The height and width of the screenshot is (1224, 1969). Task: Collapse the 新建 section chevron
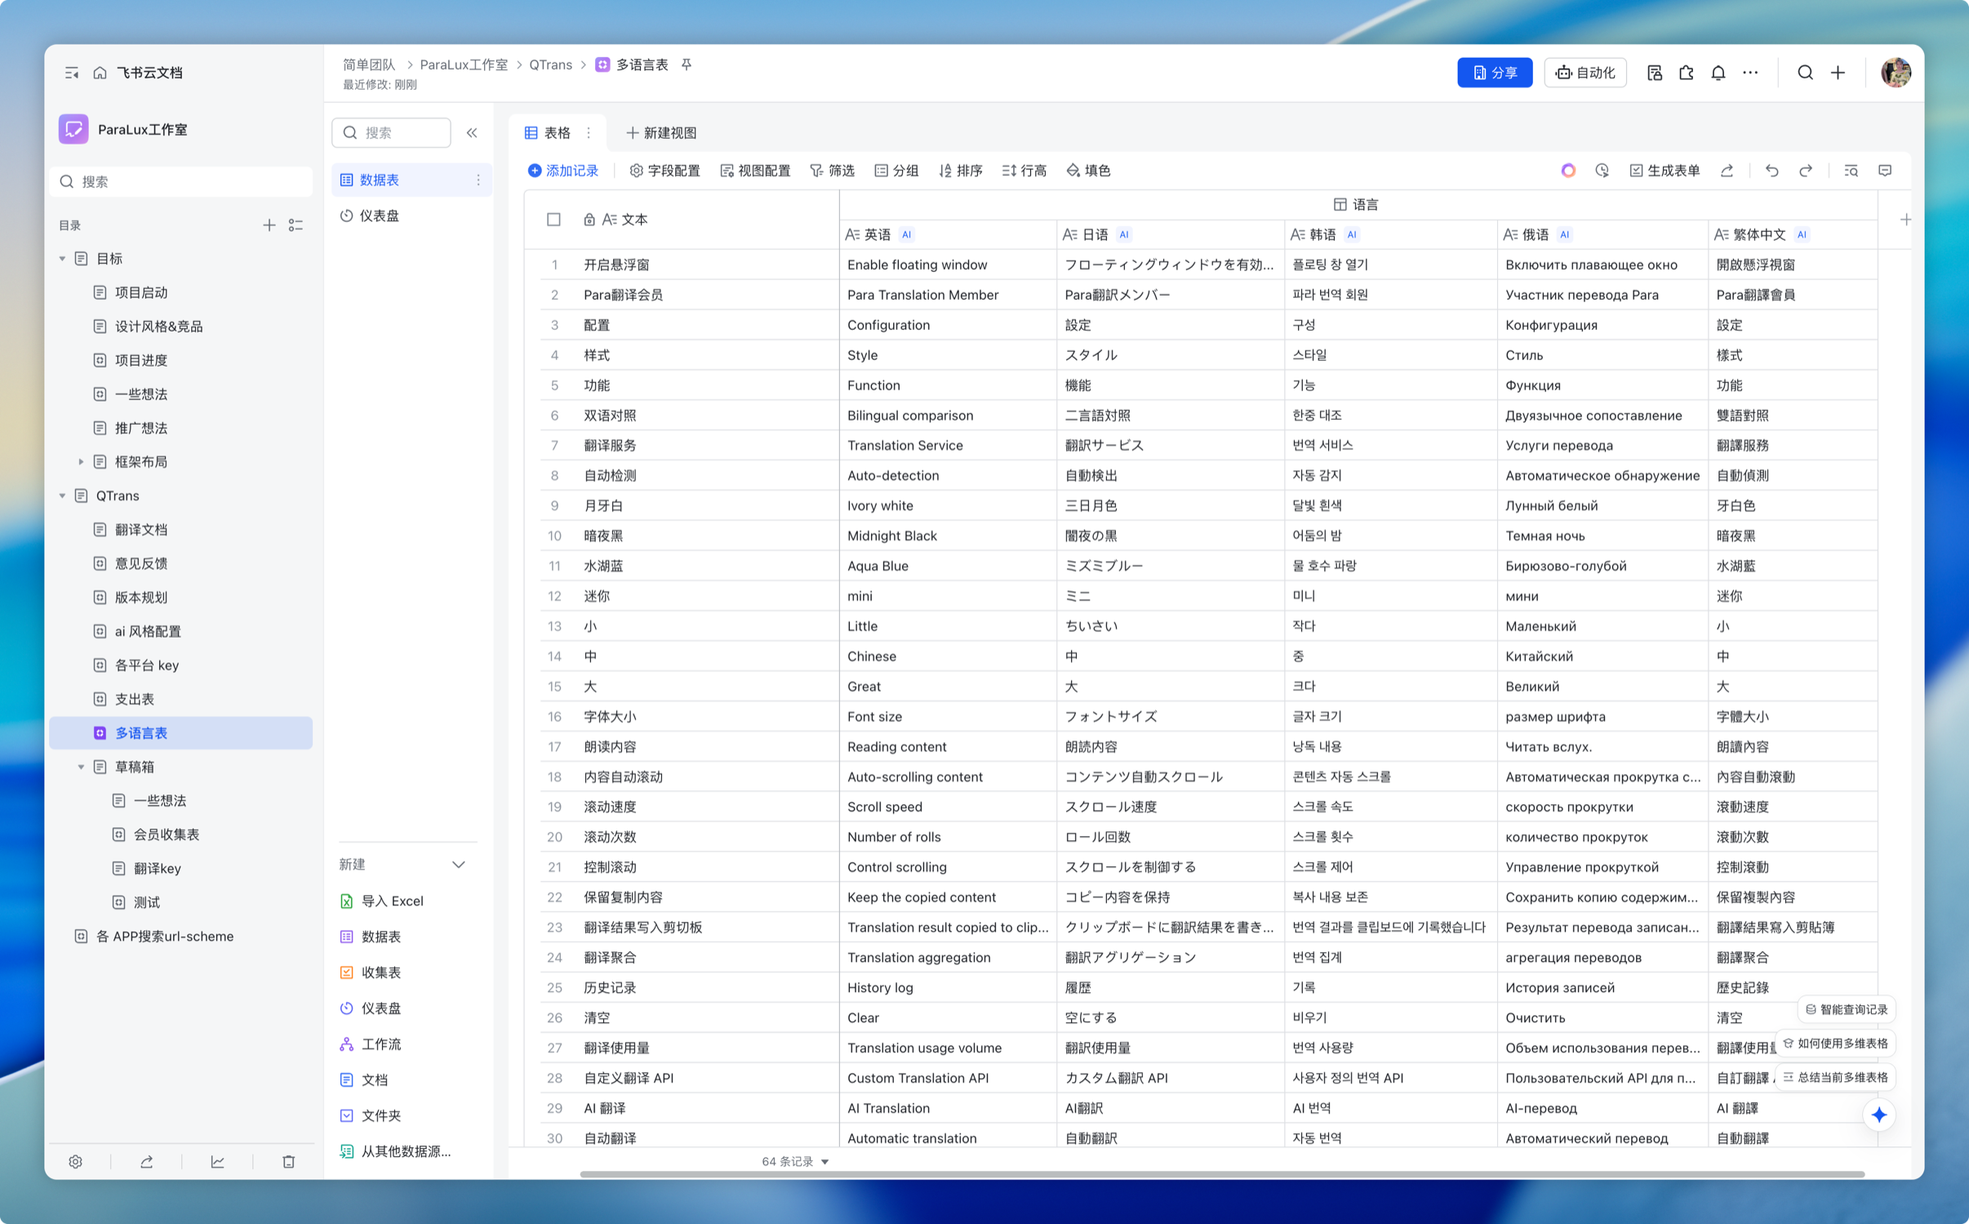point(459,864)
